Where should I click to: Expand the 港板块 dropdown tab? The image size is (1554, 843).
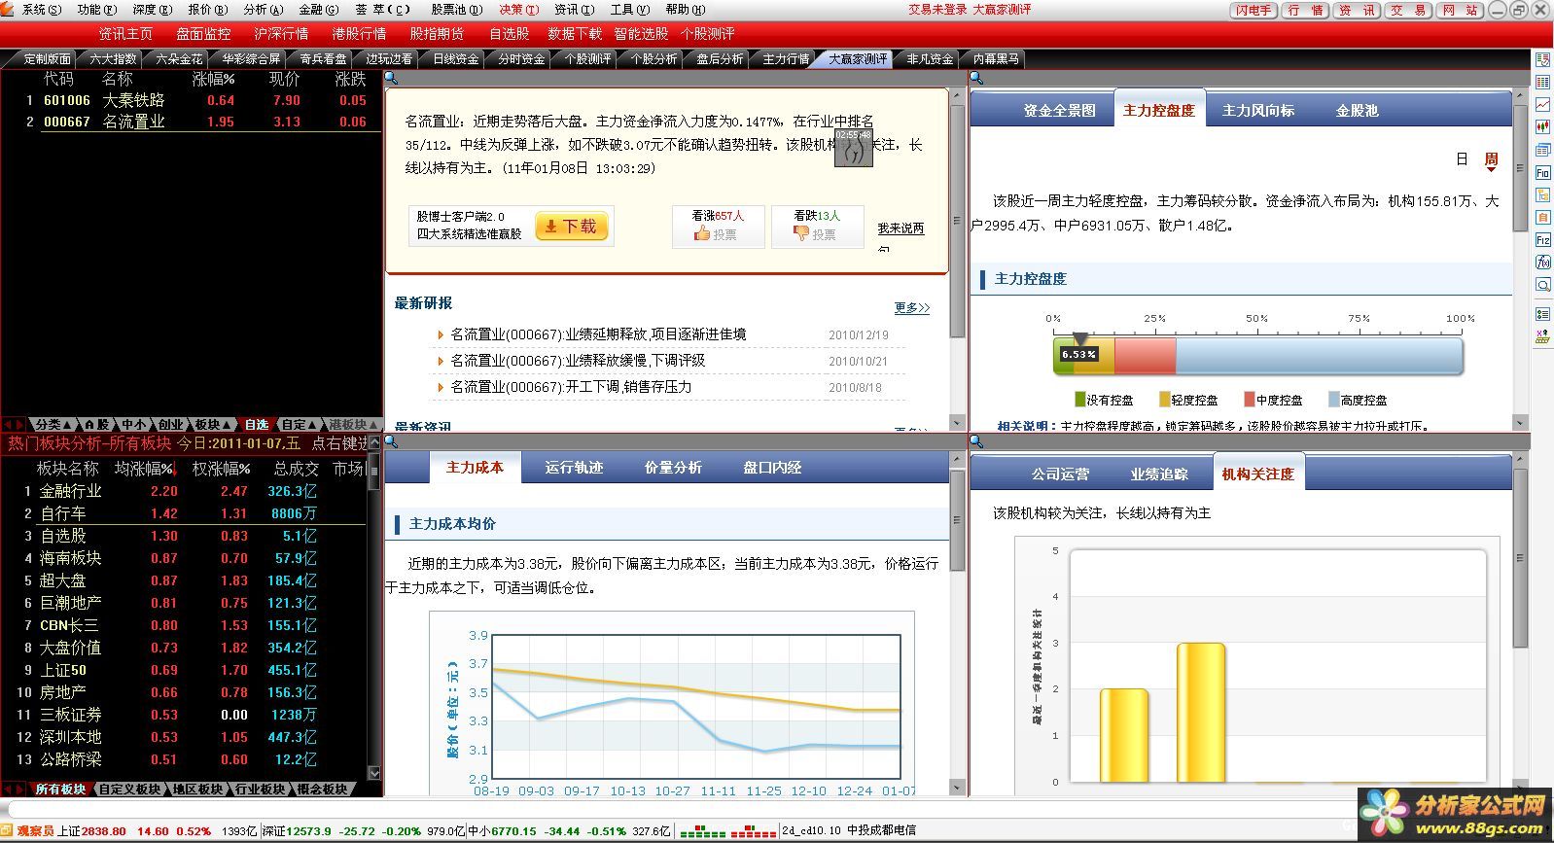point(351,425)
